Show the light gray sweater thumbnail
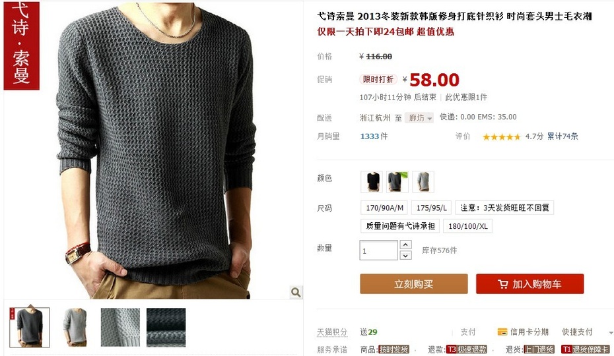The width and height of the screenshot is (614, 356). [75, 328]
